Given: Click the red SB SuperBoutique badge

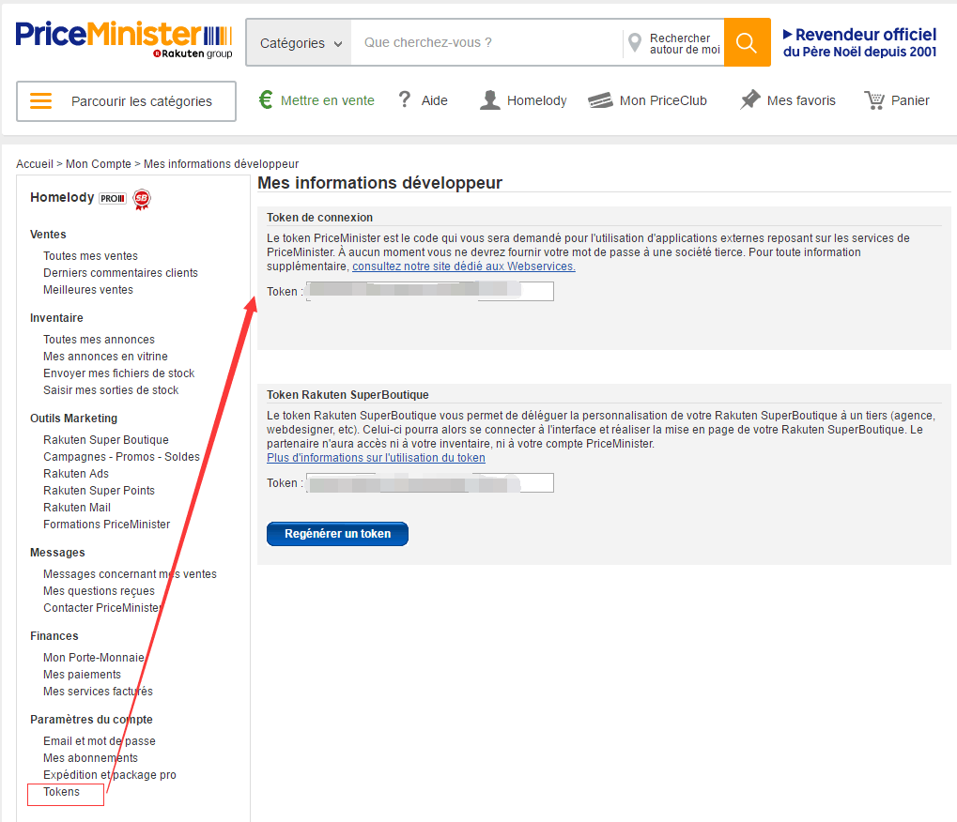Looking at the screenshot, I should (x=142, y=200).
